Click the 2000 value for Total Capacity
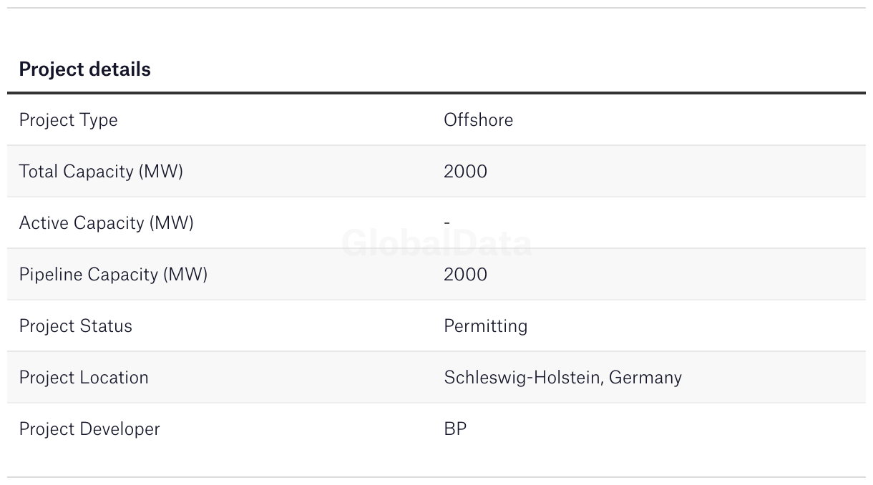 pyautogui.click(x=465, y=172)
